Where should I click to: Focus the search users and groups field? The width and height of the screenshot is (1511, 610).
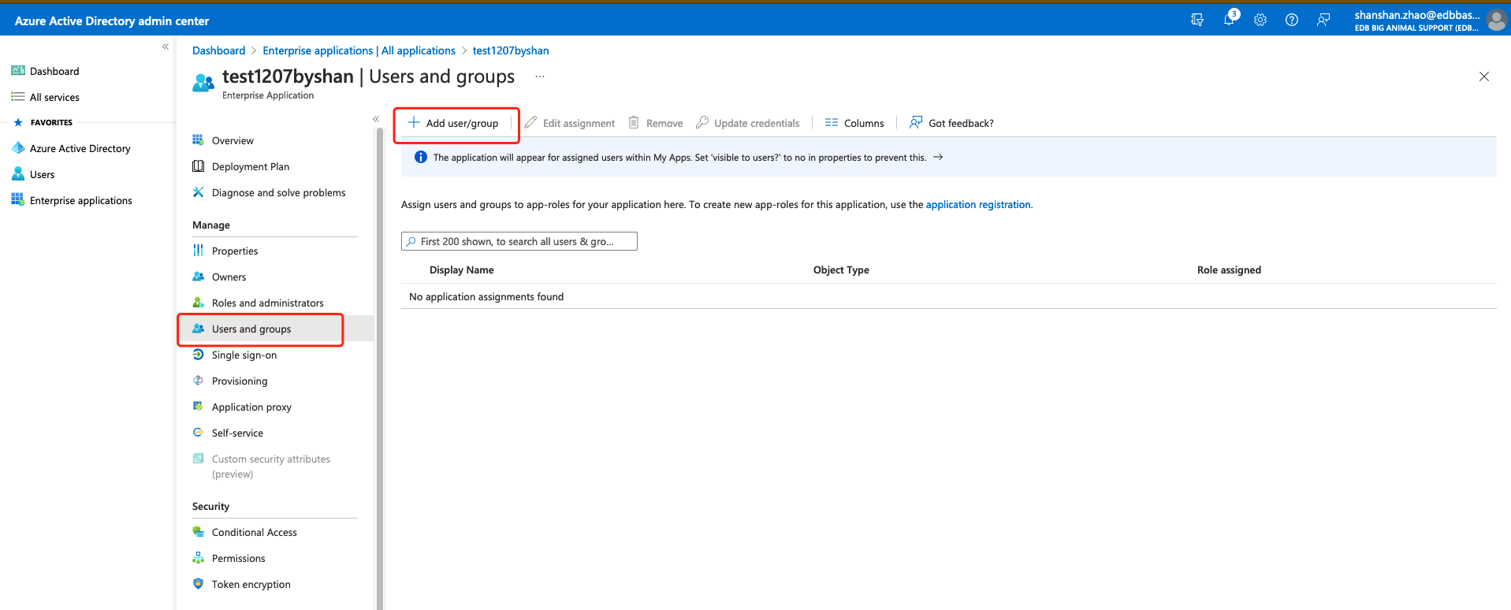(x=519, y=241)
